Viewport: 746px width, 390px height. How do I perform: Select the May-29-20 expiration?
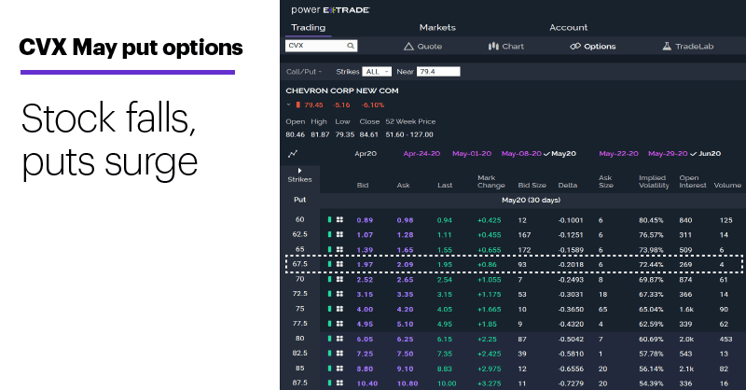click(x=668, y=153)
